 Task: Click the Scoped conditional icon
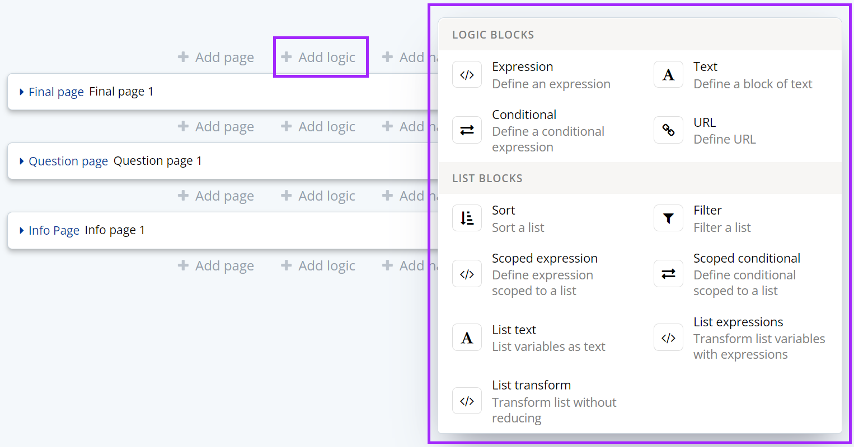[x=668, y=273]
